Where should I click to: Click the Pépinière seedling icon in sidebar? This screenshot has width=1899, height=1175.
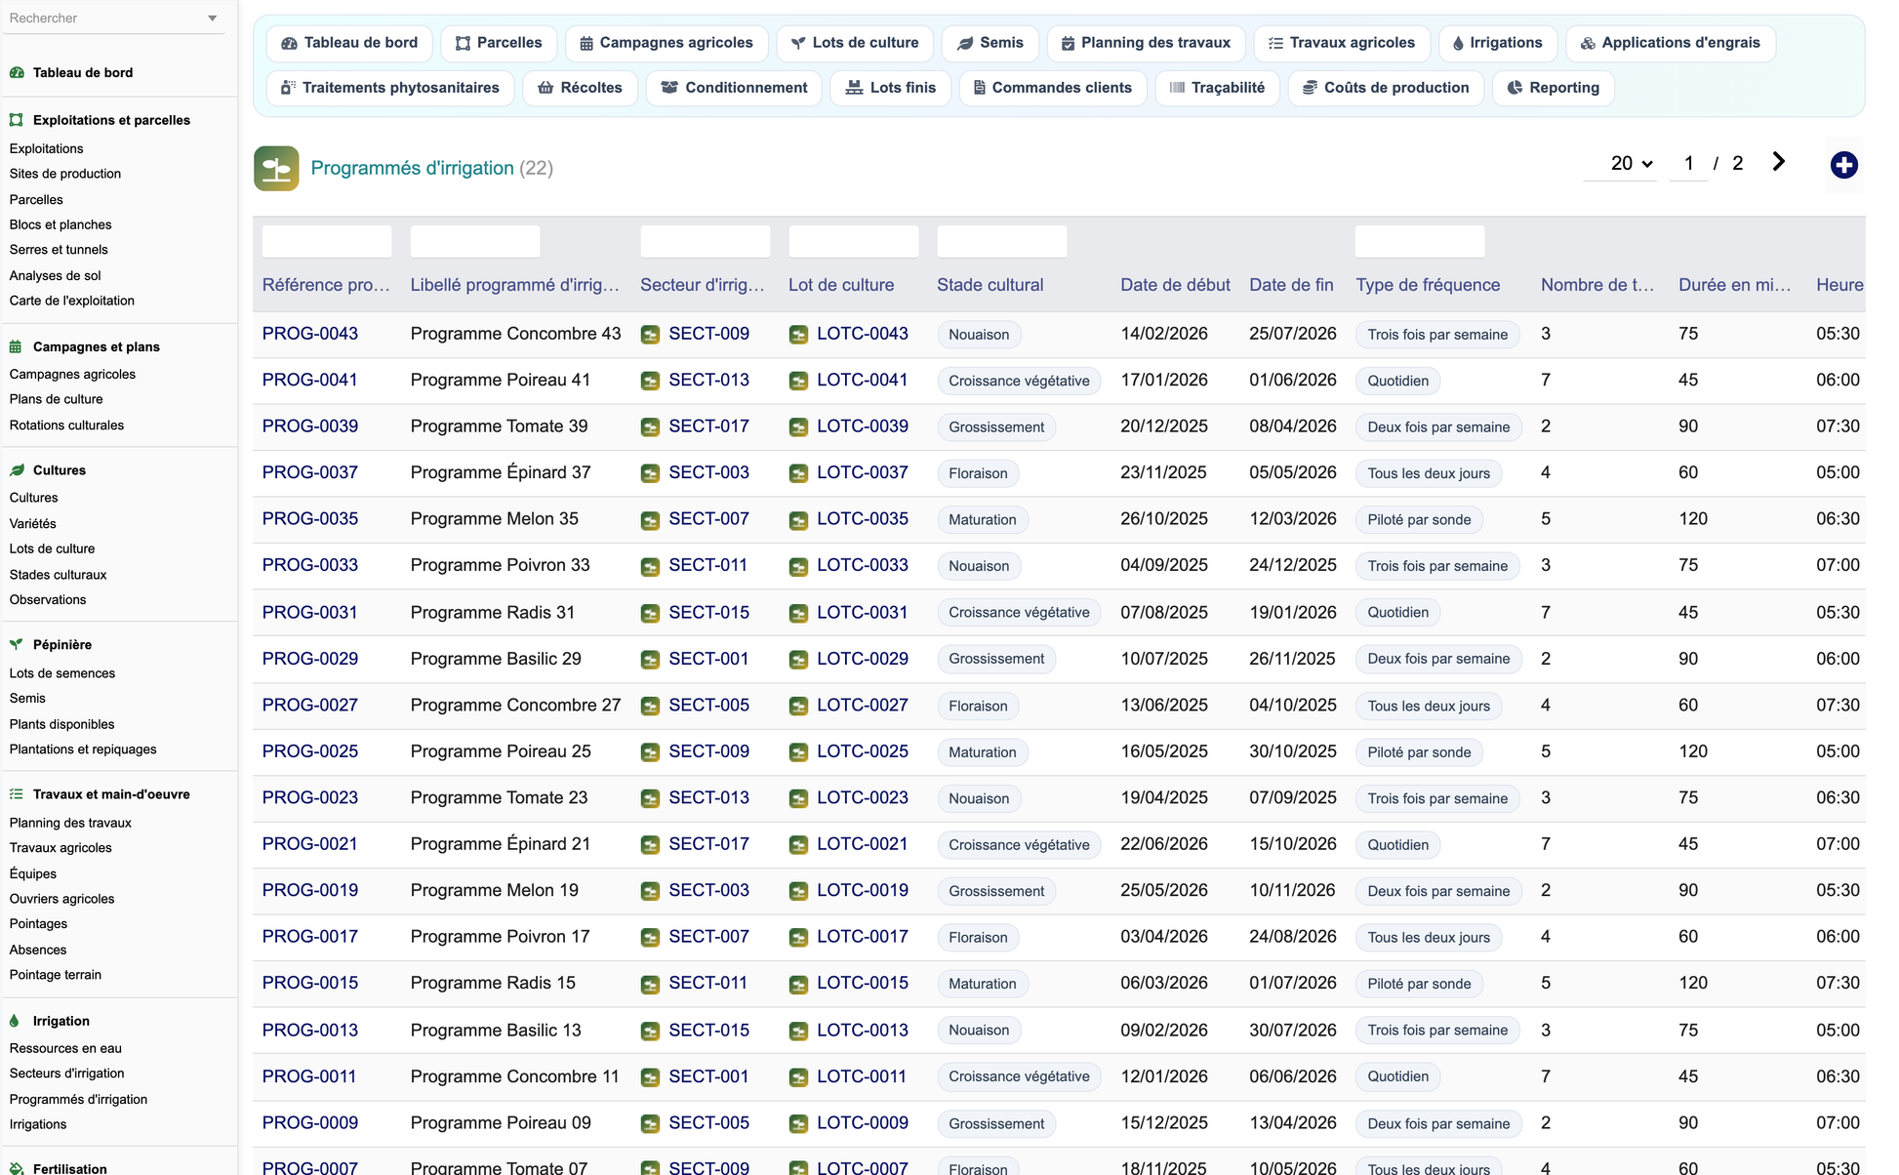pyautogui.click(x=17, y=644)
